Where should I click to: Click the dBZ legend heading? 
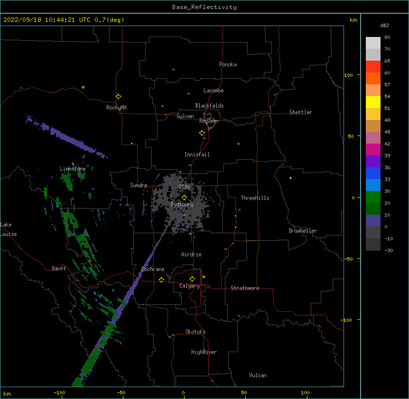coord(384,26)
